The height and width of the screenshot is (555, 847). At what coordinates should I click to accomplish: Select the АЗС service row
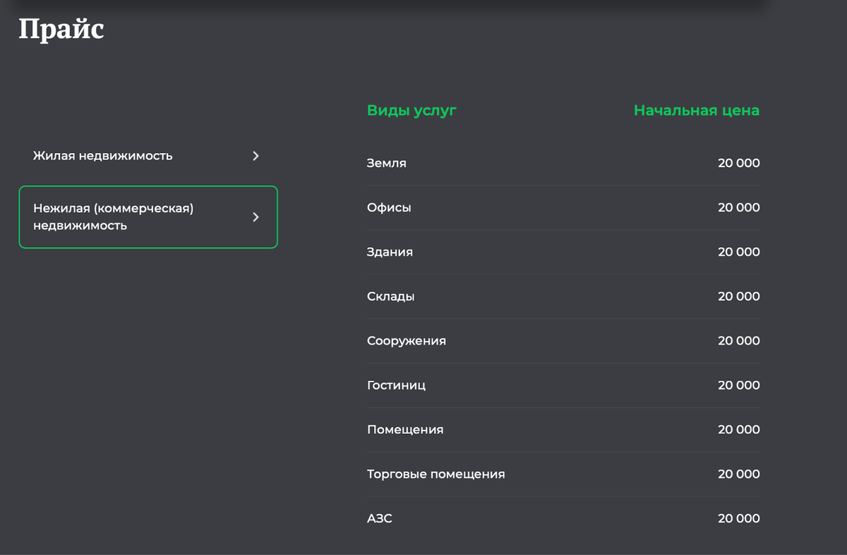click(380, 519)
